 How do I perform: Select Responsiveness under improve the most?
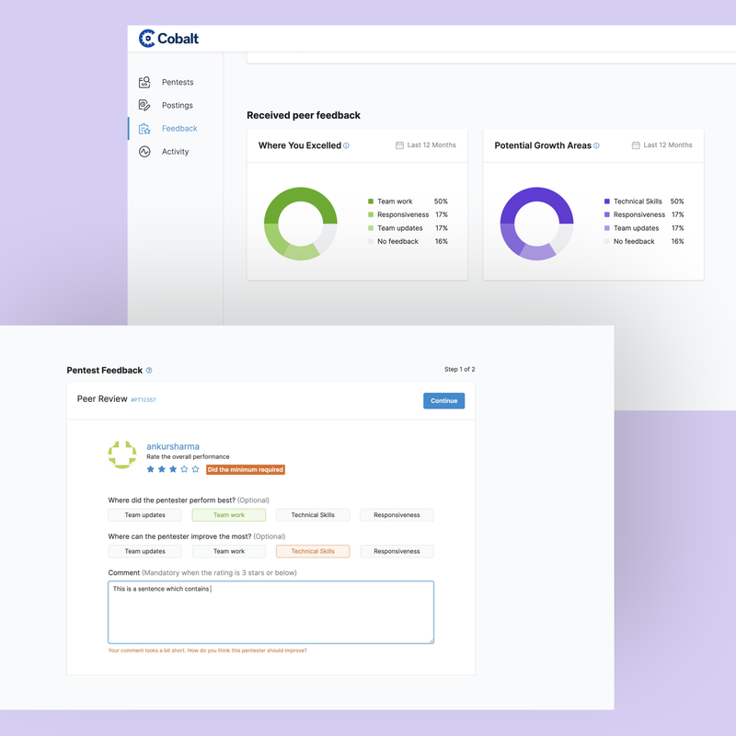[x=397, y=551]
